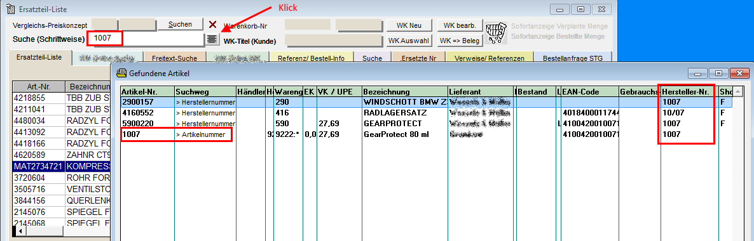Screen dimensions: 754x241
Task: Click the red X clear icon
Action: 212,25
